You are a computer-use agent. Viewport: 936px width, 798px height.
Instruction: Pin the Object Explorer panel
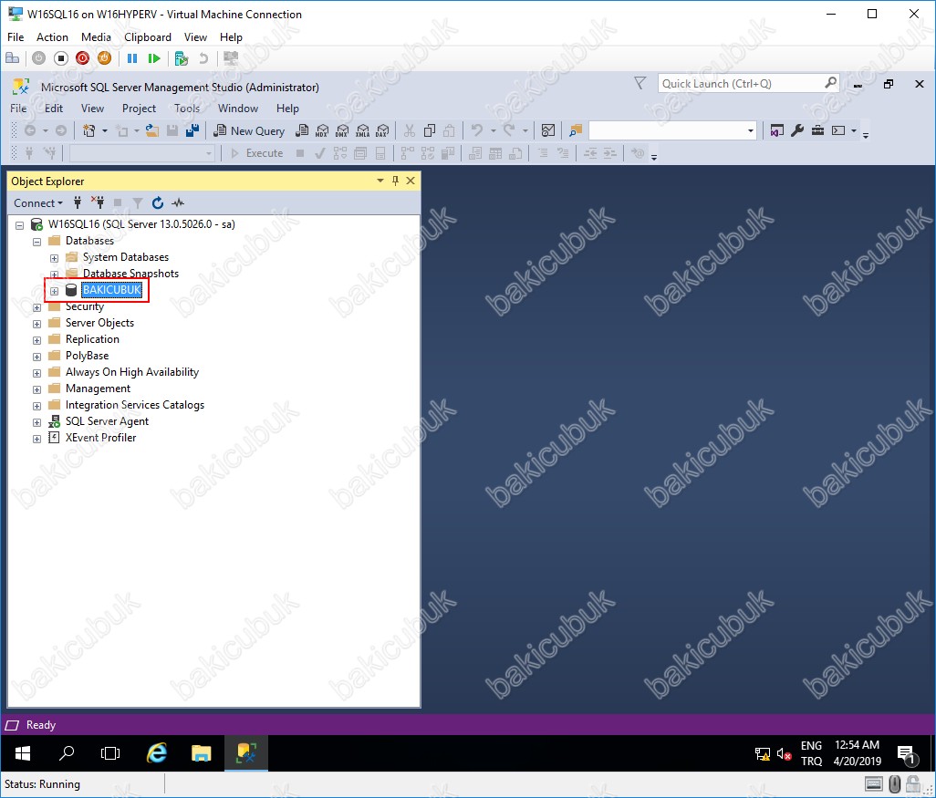(395, 181)
